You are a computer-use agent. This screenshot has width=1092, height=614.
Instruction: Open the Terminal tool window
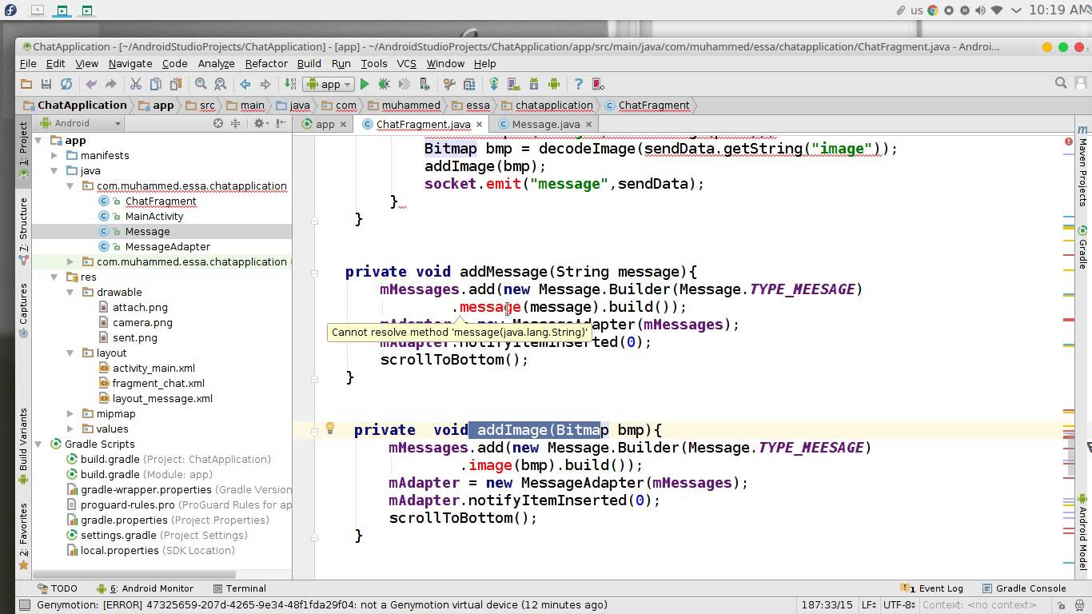240,588
